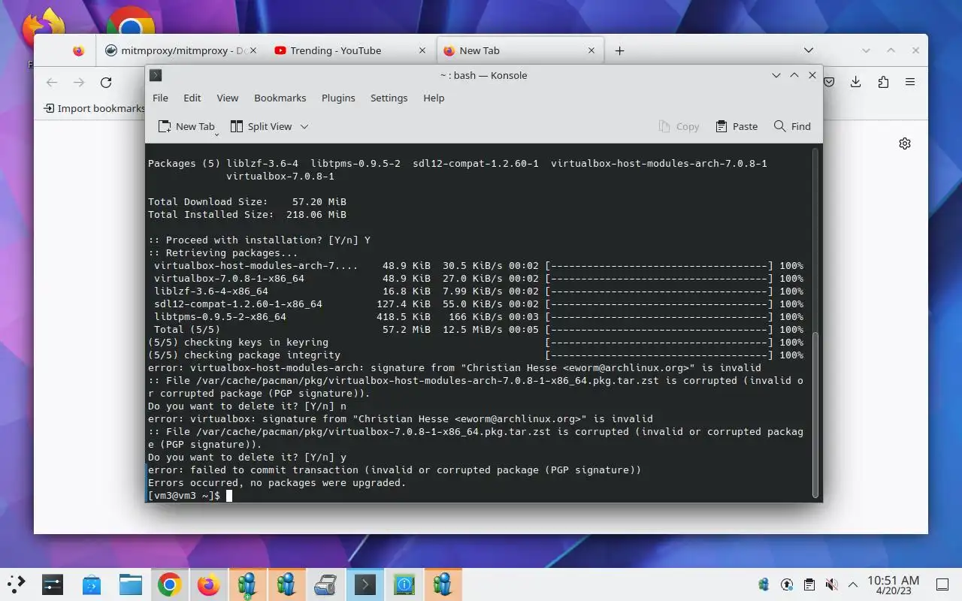Open the Plugins menu in Konsole
Screen dimensions: 962x601
click(x=338, y=98)
